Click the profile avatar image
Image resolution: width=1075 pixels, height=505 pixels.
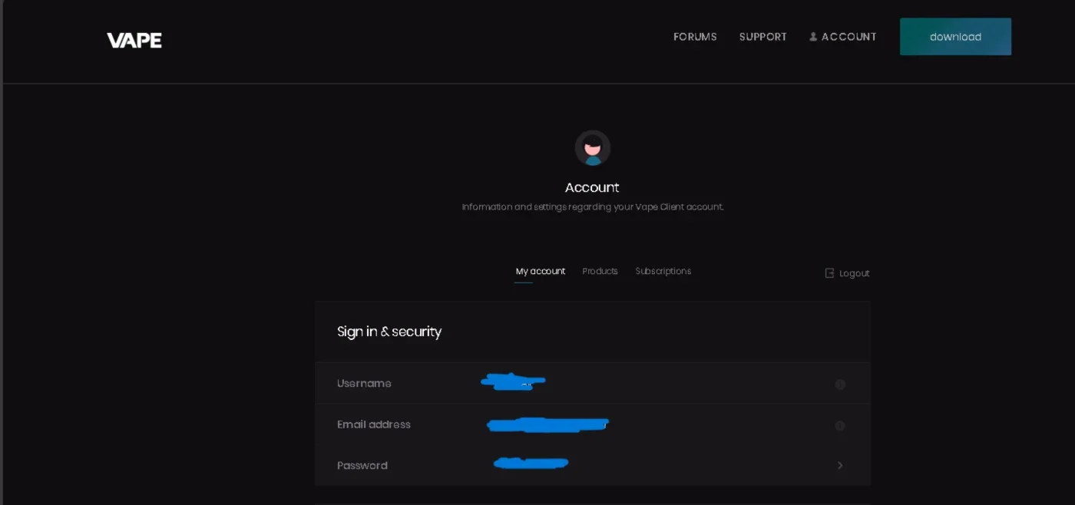click(593, 148)
